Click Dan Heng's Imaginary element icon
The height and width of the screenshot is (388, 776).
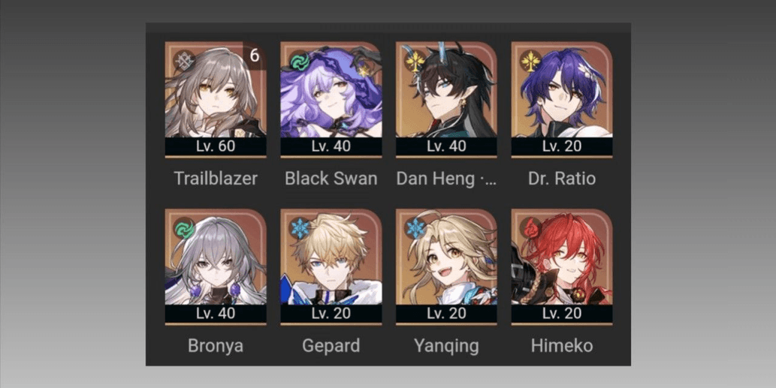pos(415,62)
